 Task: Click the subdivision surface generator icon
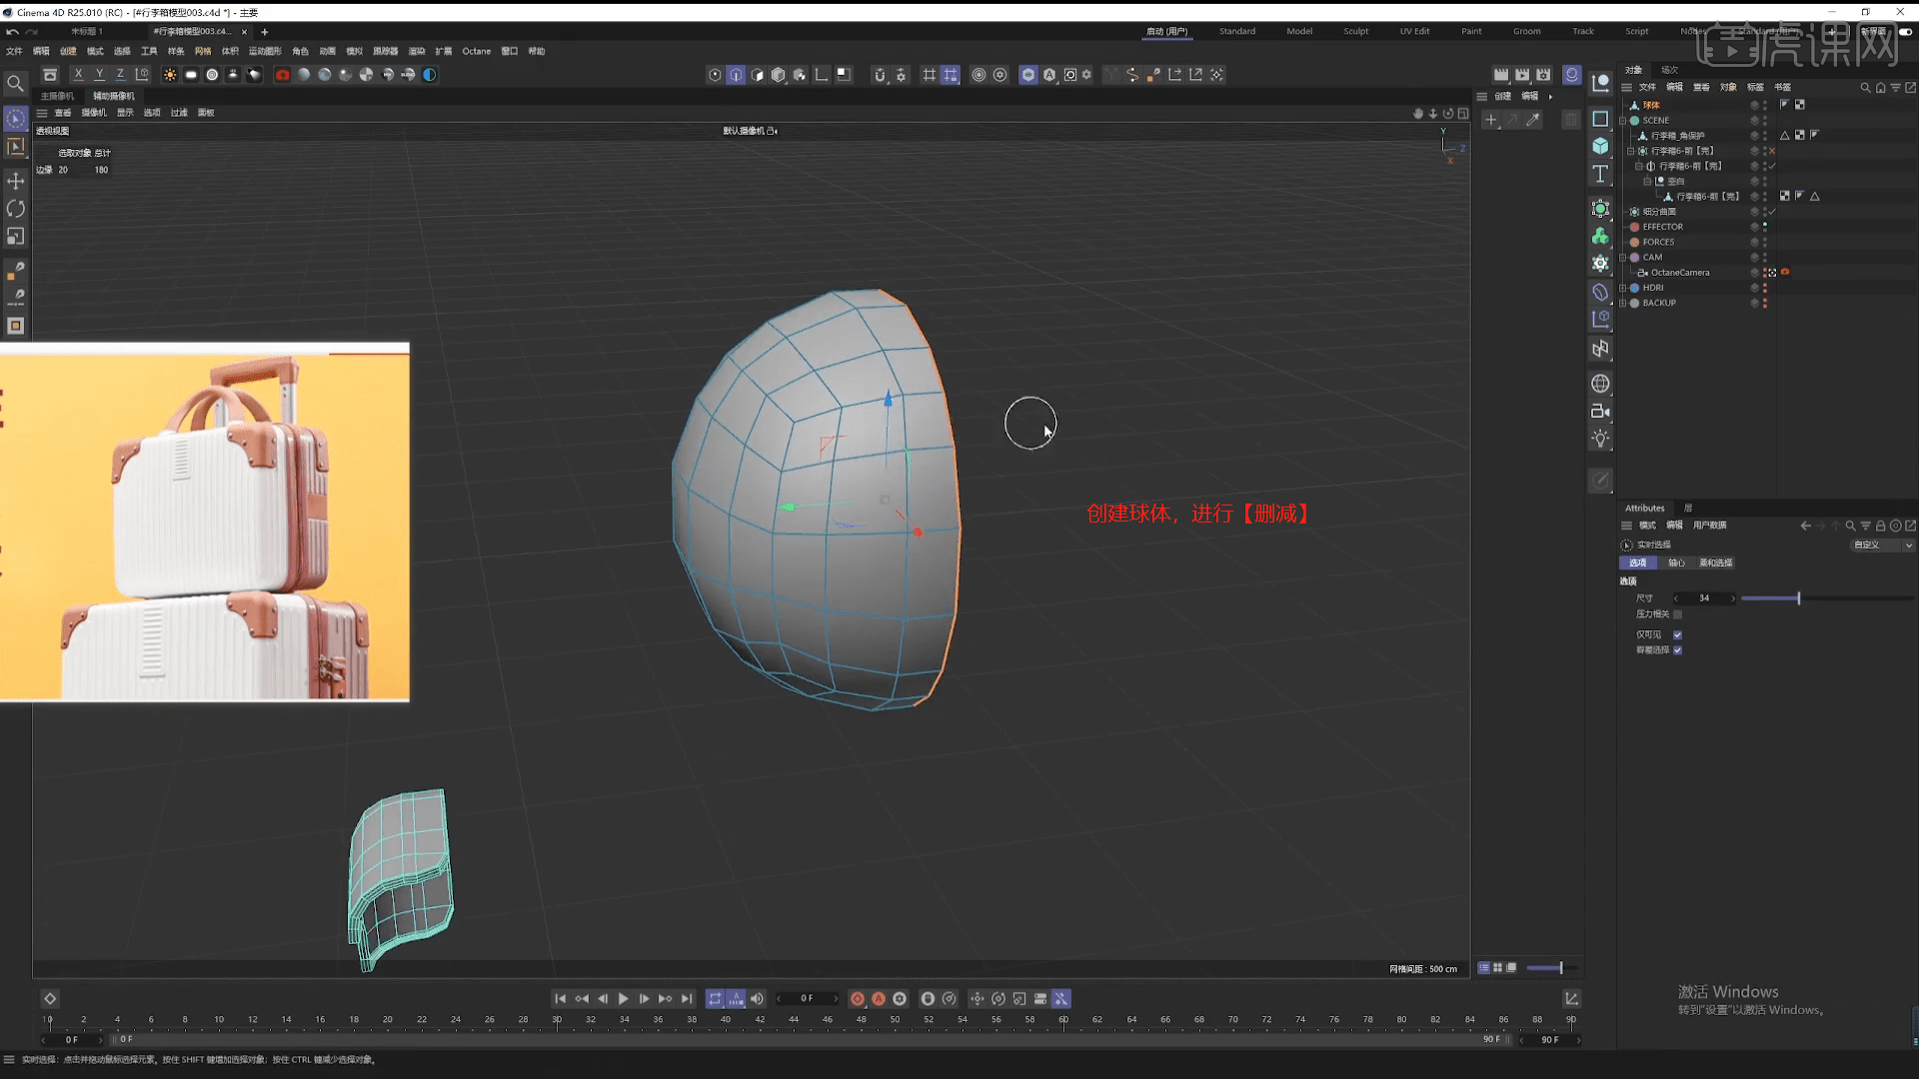[1600, 209]
